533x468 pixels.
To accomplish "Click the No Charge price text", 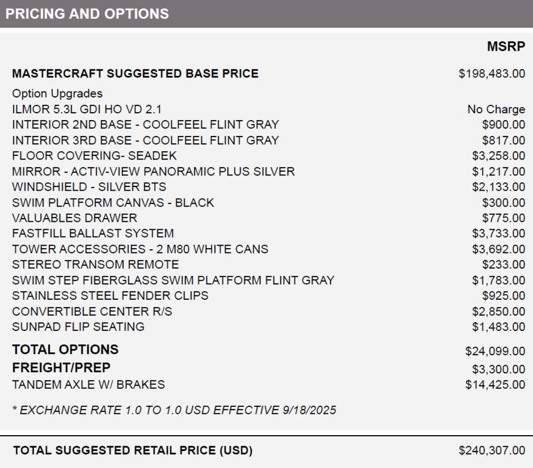I will pos(496,109).
